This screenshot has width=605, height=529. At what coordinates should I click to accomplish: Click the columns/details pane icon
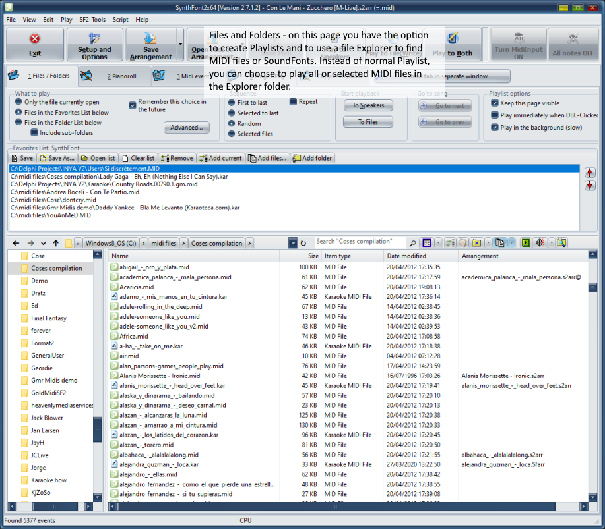[499, 242]
